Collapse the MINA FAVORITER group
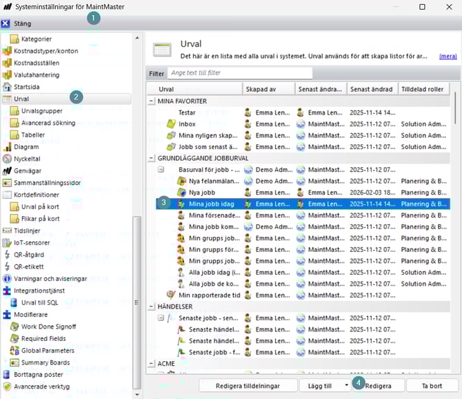The height and width of the screenshot is (399, 462). pyautogui.click(x=152, y=101)
